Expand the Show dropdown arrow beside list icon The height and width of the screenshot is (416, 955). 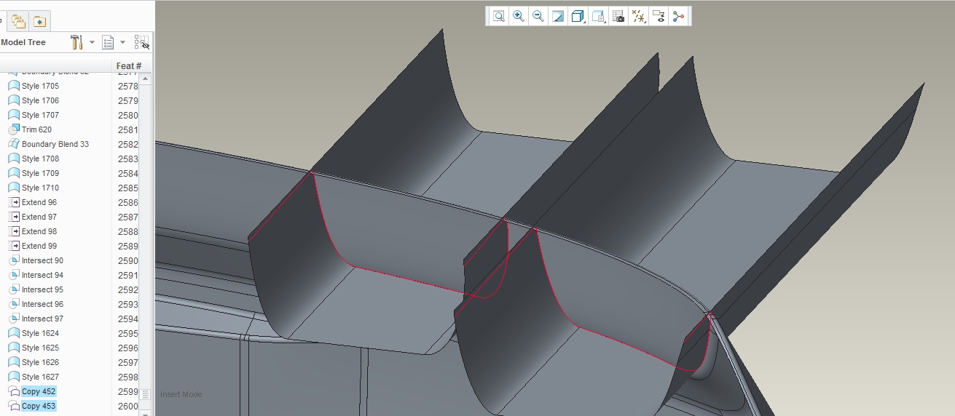point(122,42)
